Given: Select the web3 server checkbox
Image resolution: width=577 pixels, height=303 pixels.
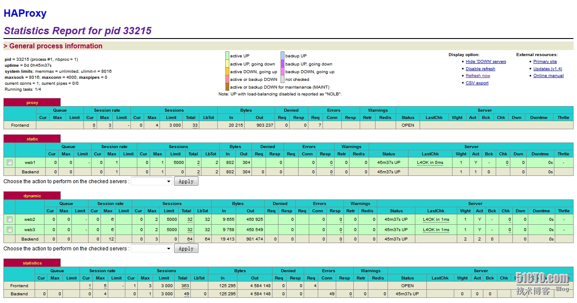Looking at the screenshot, I should tap(9, 230).
